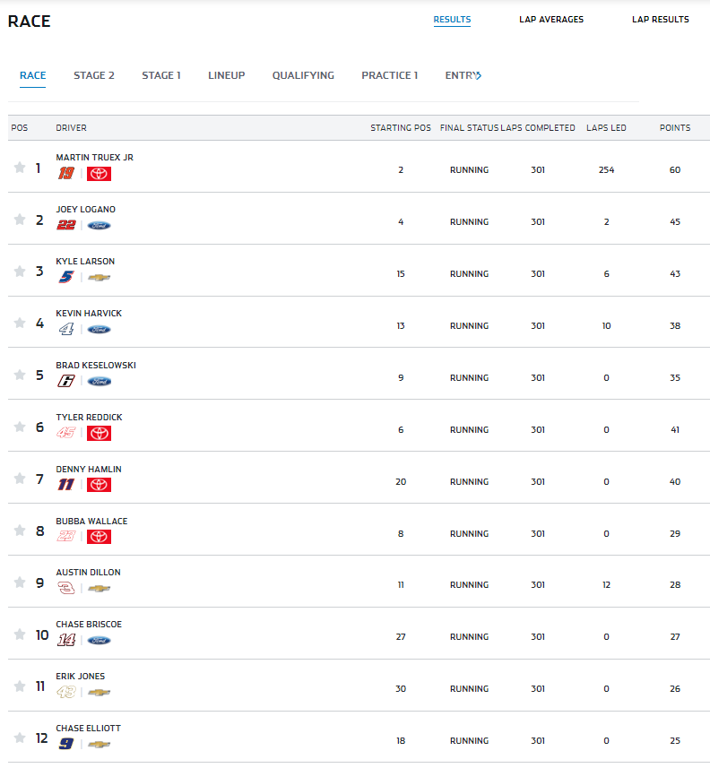Click the number 3 car badge
This screenshot has width=710, height=768.
click(x=66, y=588)
